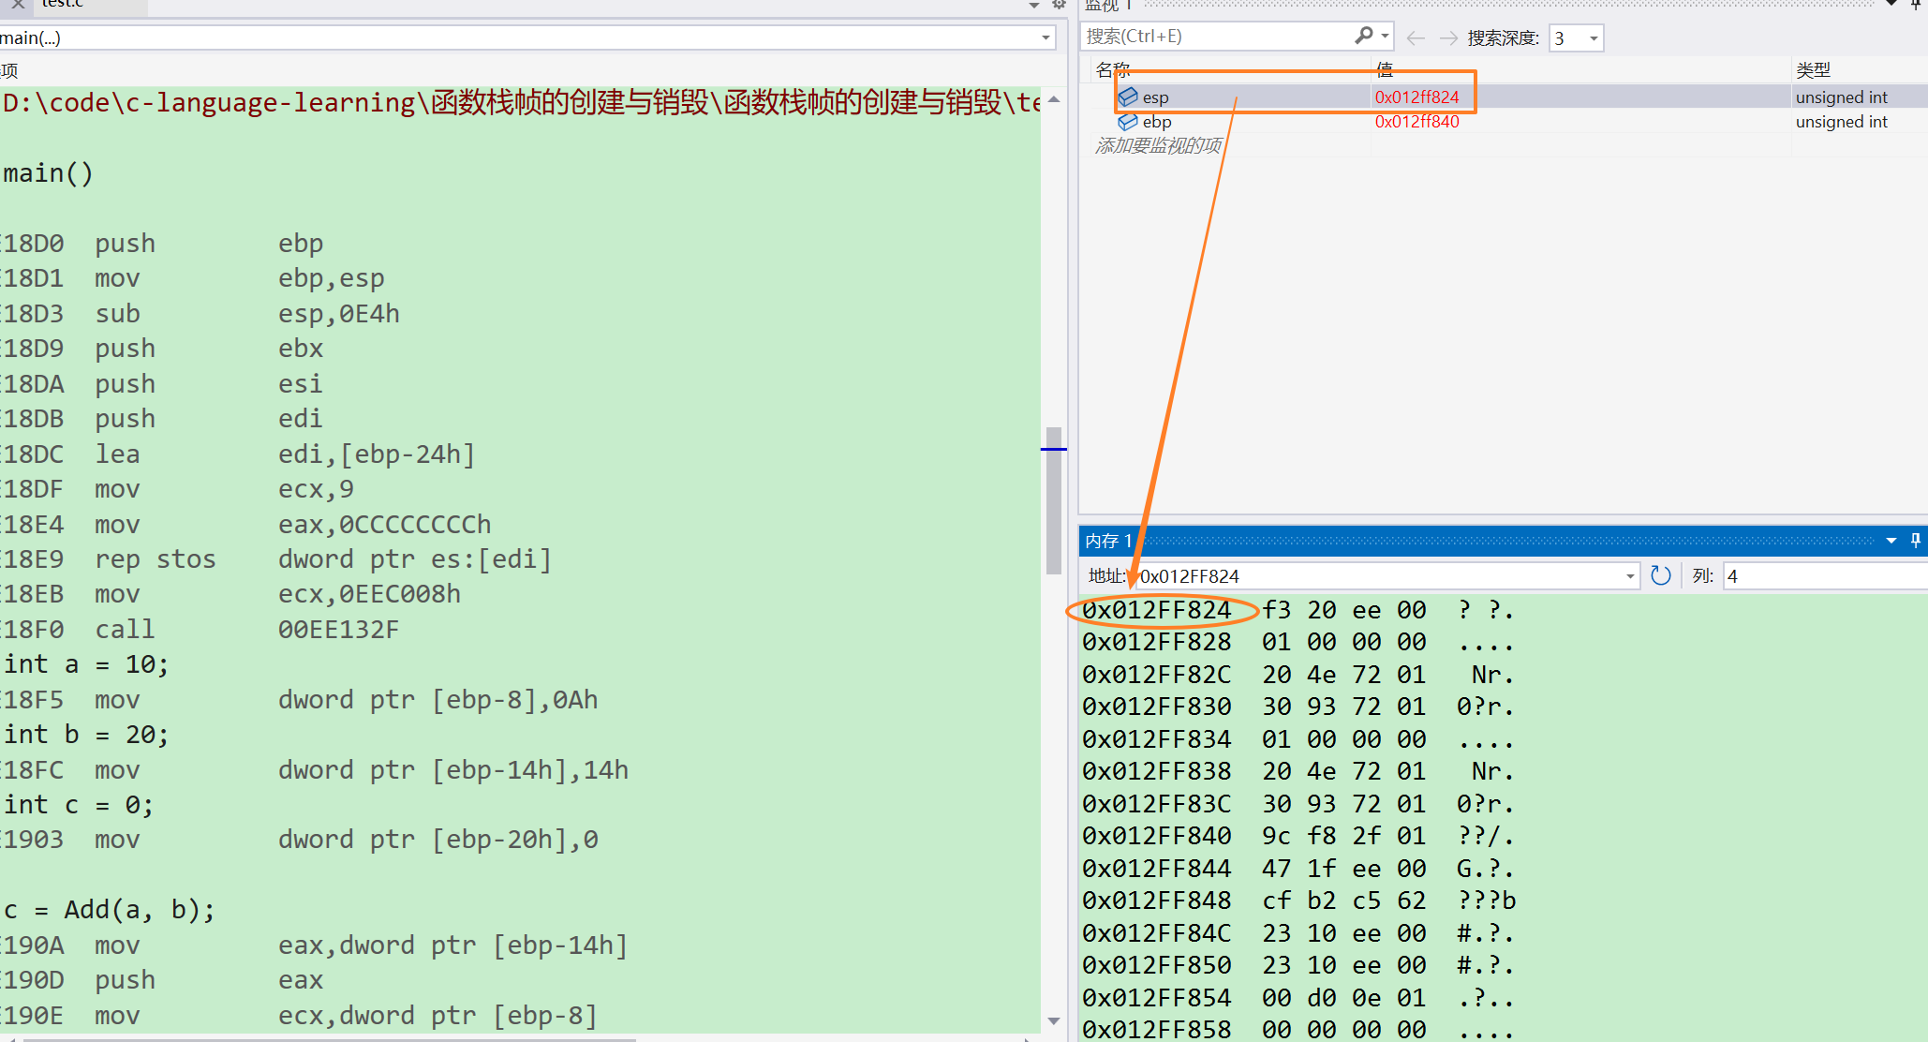Click source line 'int a = 10;'
Viewport: 1928px width, 1042px height.
(86, 664)
